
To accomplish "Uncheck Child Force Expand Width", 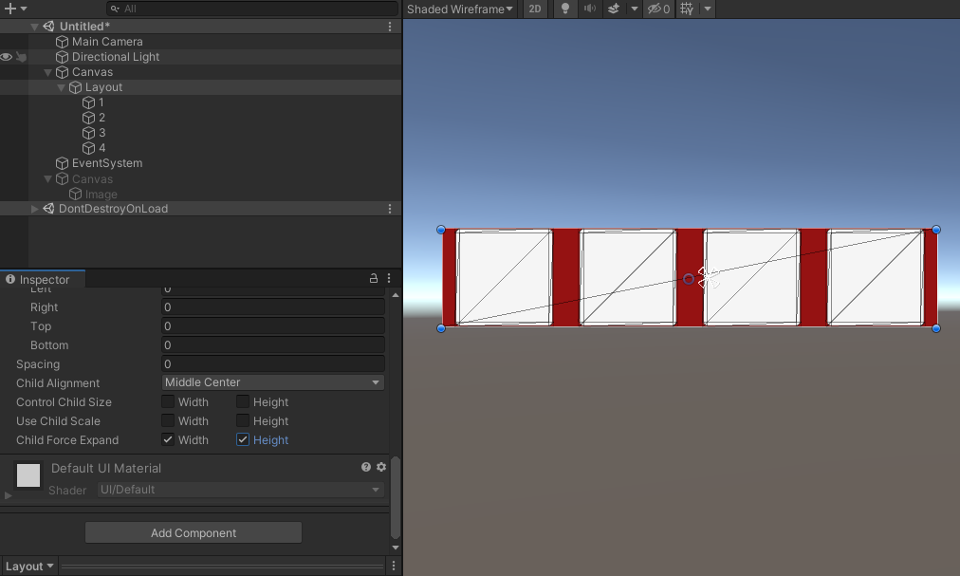I will (168, 440).
